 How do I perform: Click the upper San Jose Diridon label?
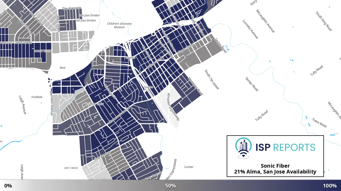[89, 15]
